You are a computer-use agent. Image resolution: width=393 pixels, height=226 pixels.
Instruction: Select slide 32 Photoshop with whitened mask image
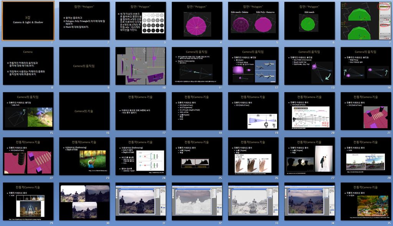197,201
